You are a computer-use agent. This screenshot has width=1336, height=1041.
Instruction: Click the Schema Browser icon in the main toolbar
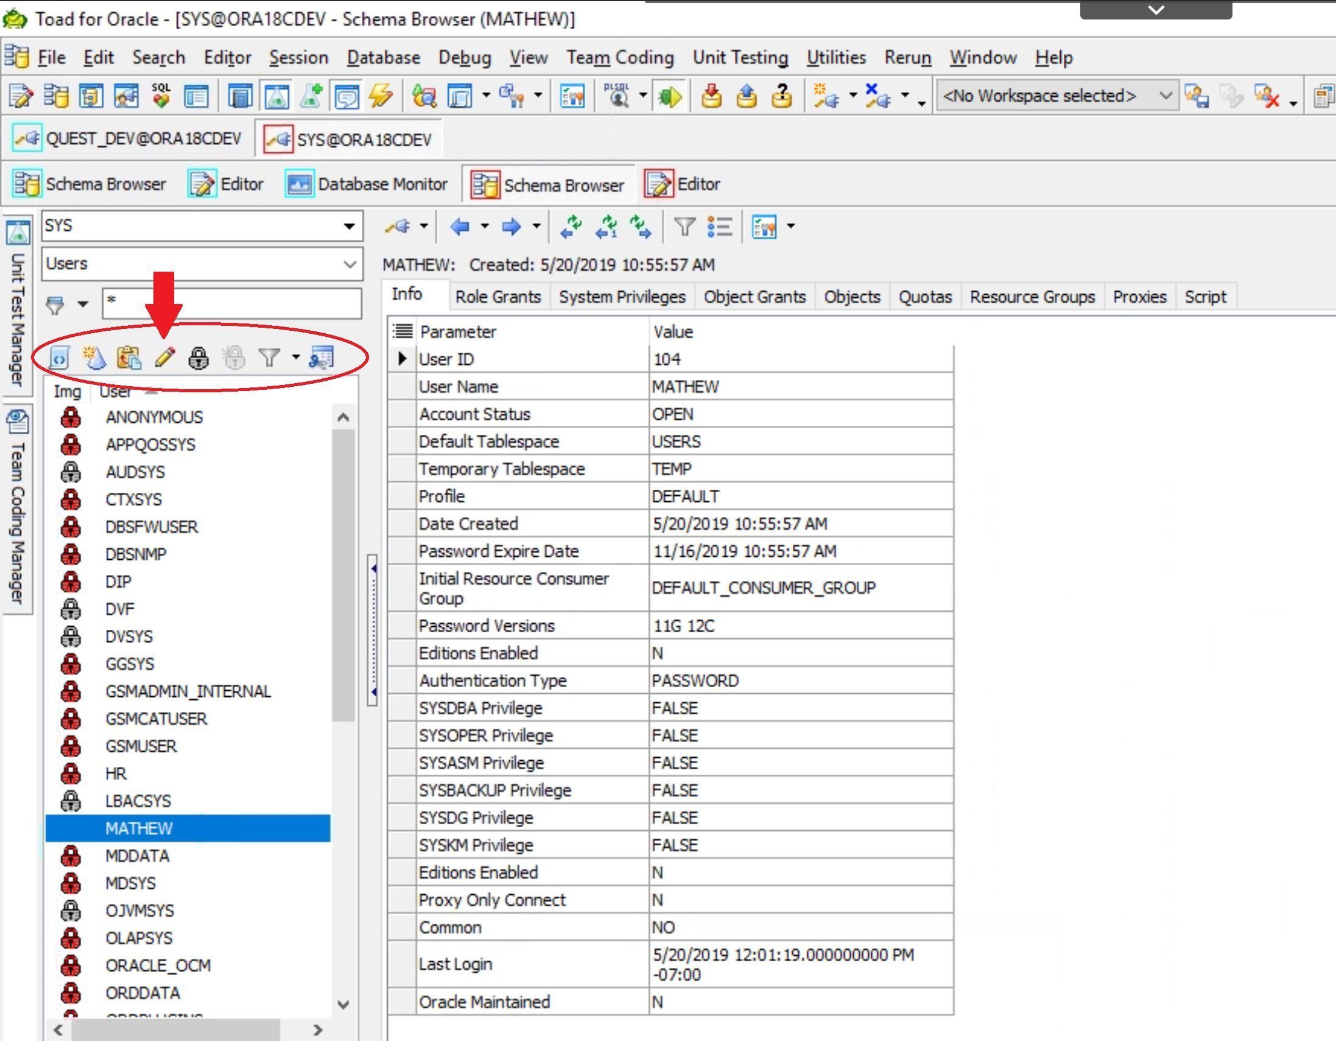(56, 96)
